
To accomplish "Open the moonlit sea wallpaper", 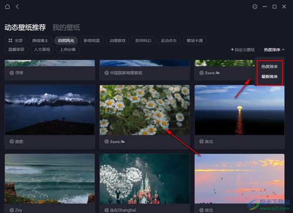I will [240, 110].
